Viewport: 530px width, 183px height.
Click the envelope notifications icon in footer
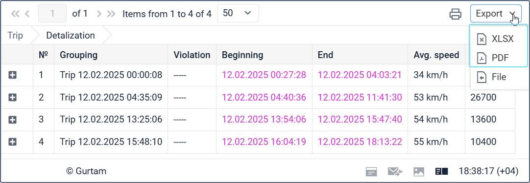[395, 172]
